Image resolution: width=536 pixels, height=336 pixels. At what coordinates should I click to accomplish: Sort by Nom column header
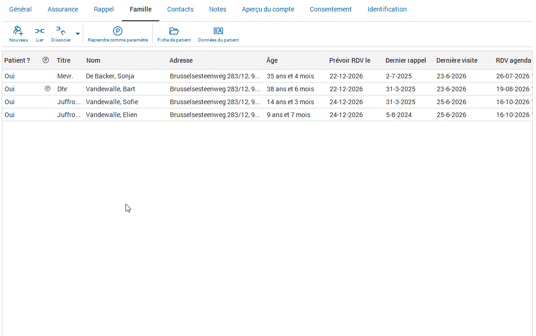(x=93, y=60)
